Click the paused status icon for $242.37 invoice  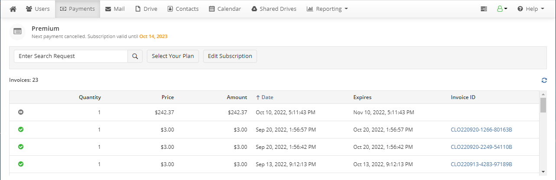click(x=21, y=112)
